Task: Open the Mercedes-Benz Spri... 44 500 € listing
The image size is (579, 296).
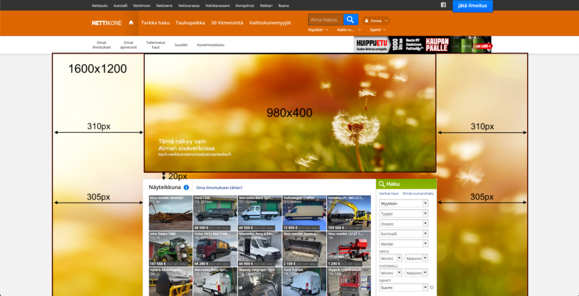Action: click(x=260, y=213)
